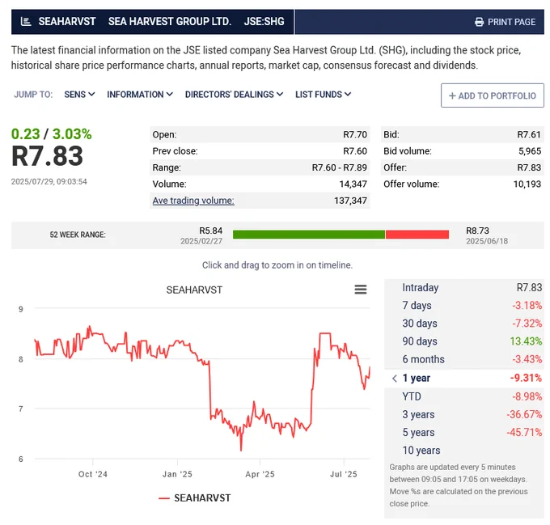
Task: Open the DIRECTORS' DEALINGS dropdown
Action: tap(234, 95)
